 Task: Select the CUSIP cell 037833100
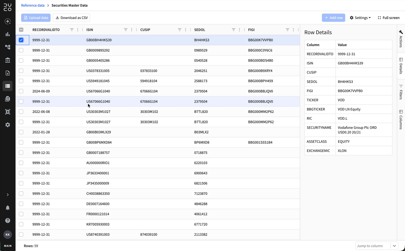tap(149, 71)
